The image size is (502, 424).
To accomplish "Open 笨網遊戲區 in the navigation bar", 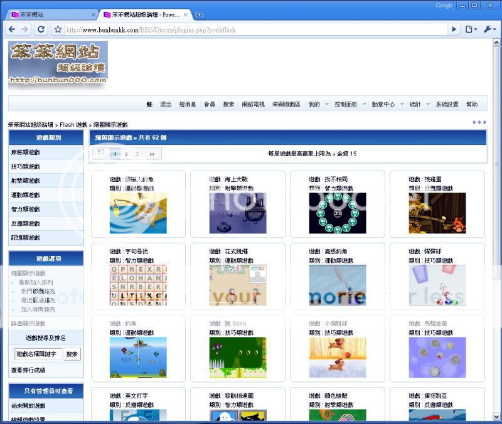I will point(286,104).
